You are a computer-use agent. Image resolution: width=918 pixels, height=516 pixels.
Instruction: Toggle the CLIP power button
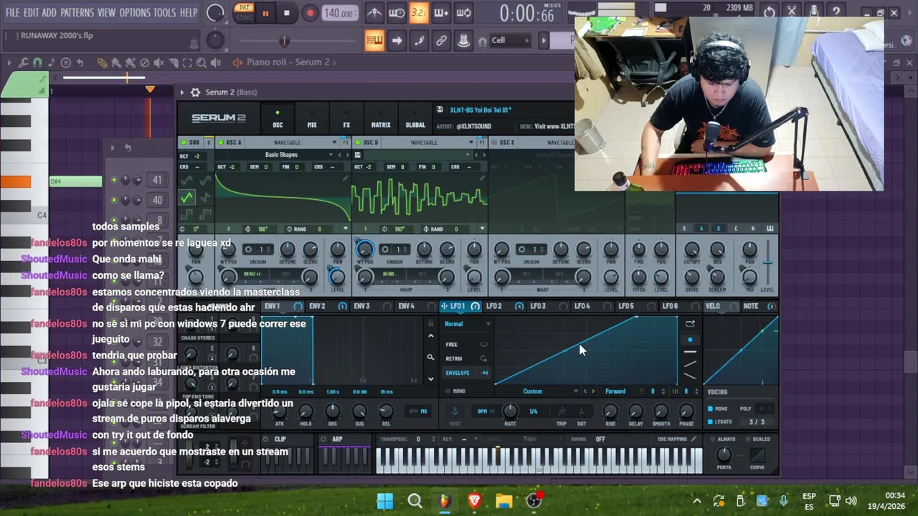coord(266,439)
